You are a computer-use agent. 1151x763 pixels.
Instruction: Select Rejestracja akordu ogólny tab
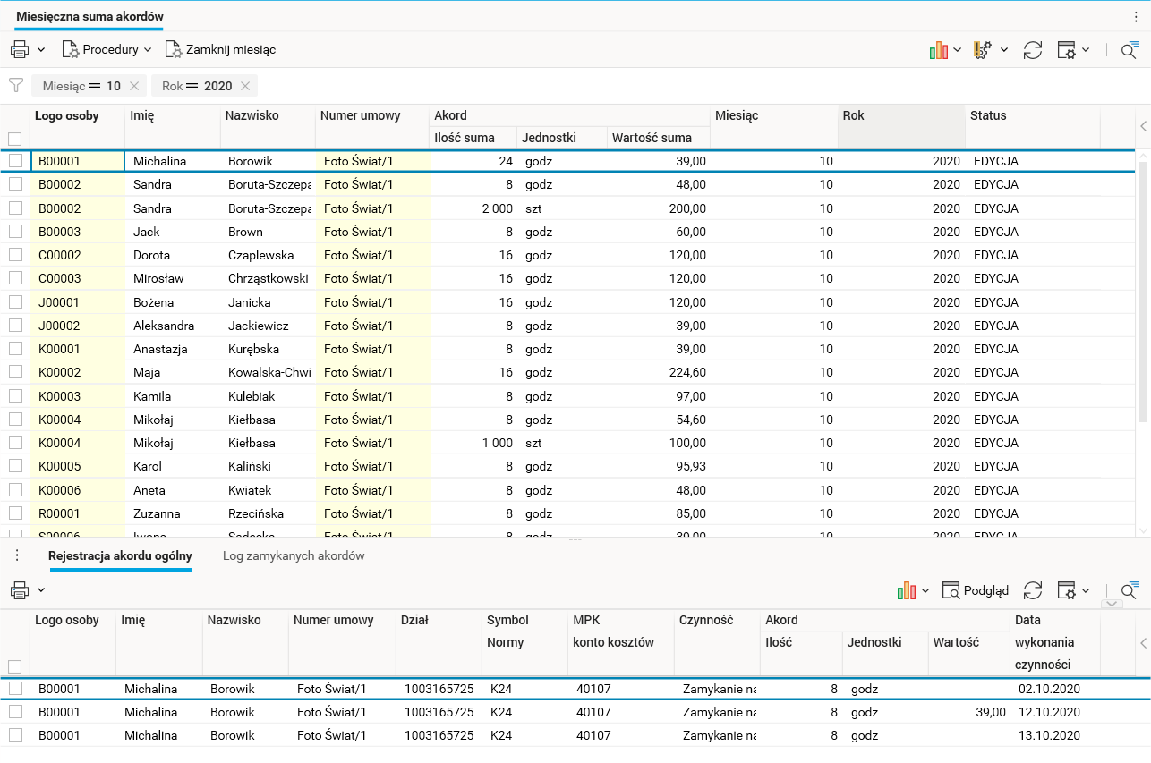pos(120,556)
